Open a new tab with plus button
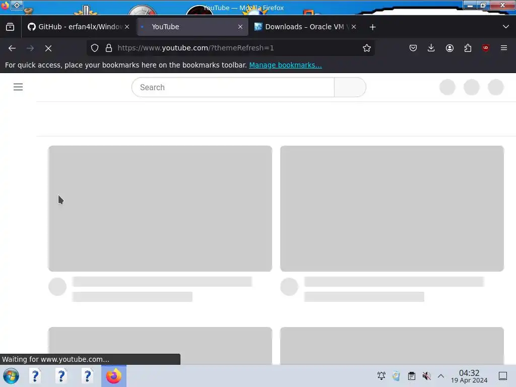Screen dimensions: 516x387 372,27
